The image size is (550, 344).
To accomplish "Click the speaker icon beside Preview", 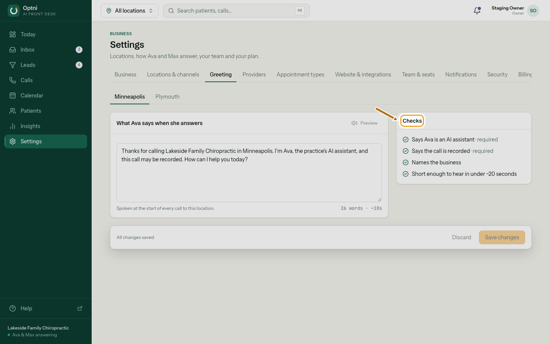I will [x=354, y=123].
